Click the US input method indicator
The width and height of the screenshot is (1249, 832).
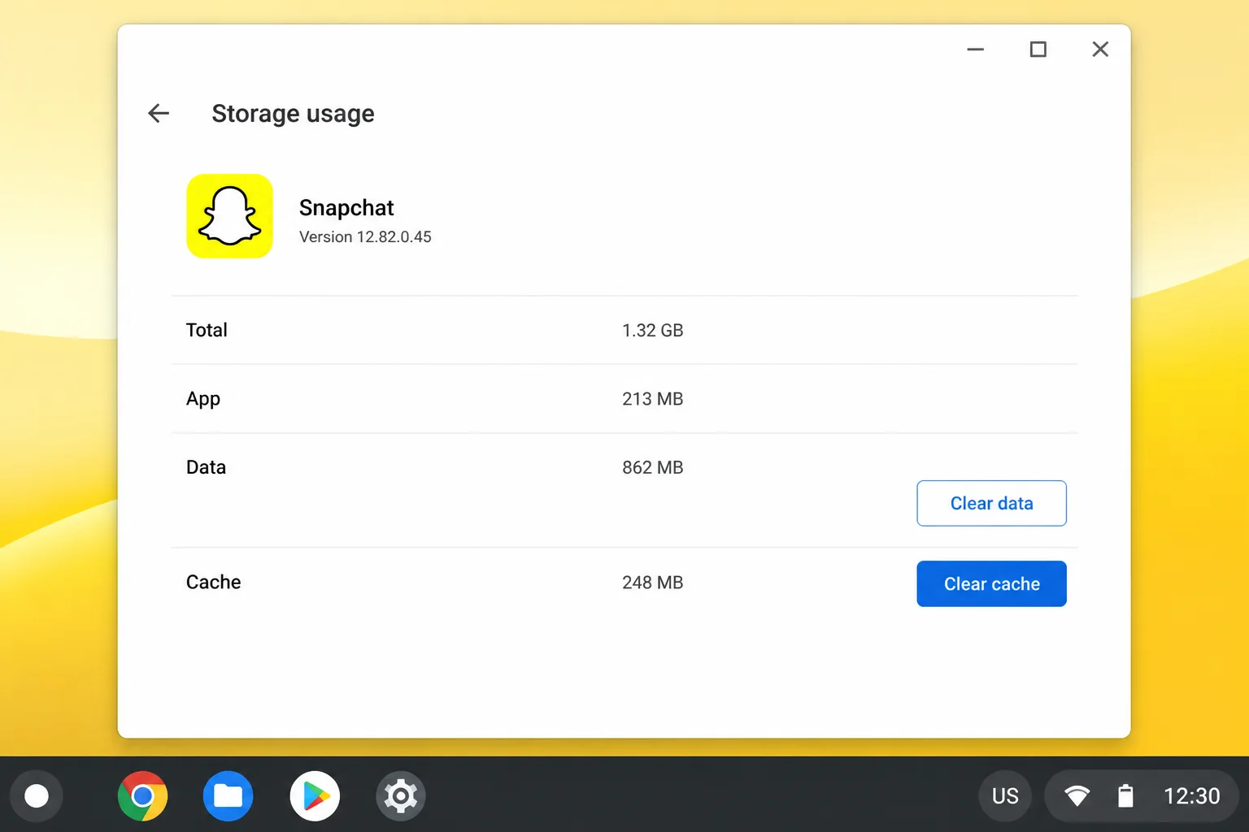click(x=1005, y=795)
